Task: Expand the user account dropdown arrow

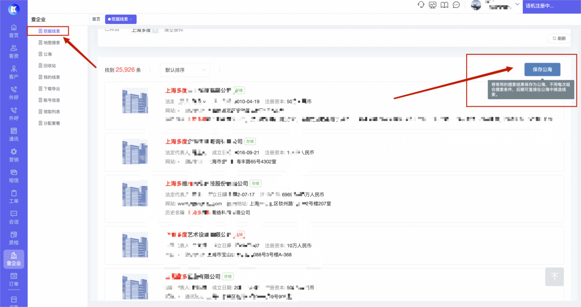Action: click(x=517, y=4)
